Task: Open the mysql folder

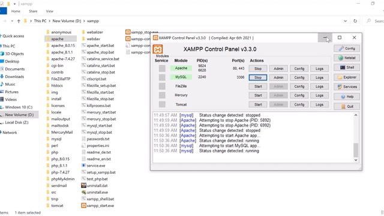Action: 54,139
